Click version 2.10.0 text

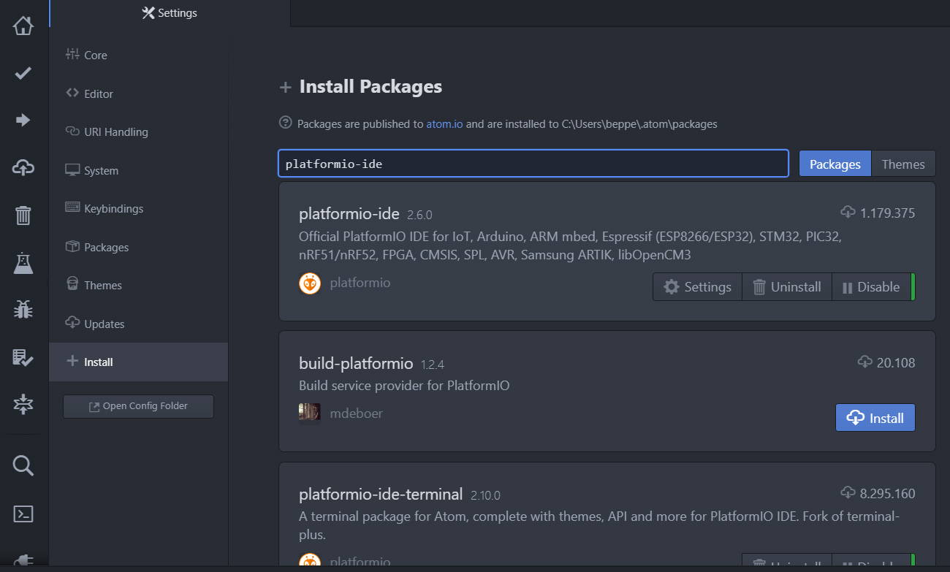[485, 495]
